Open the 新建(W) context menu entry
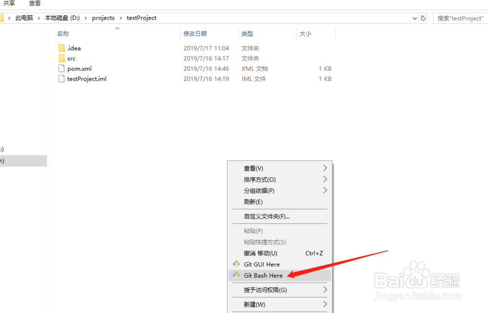The image size is (488, 313). click(x=280, y=304)
